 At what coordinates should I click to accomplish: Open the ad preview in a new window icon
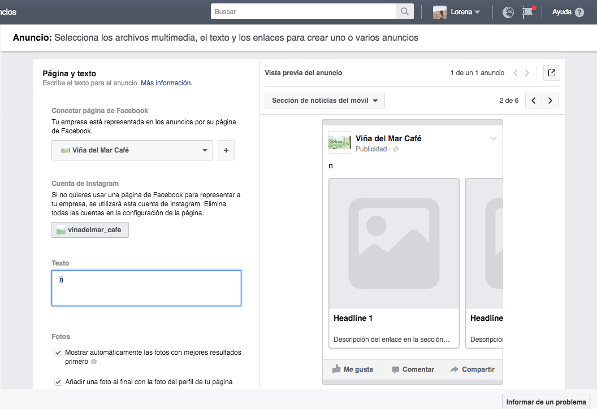coord(551,72)
